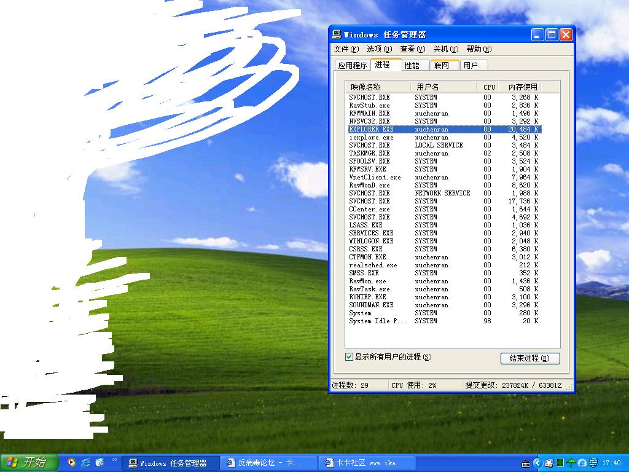Image resolution: width=629 pixels, height=472 pixels.
Task: Select the RavTask.exe process row
Action: point(445,289)
